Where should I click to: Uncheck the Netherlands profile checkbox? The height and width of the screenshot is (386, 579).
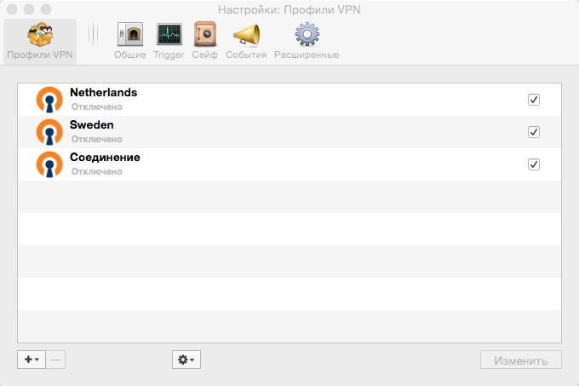point(534,100)
